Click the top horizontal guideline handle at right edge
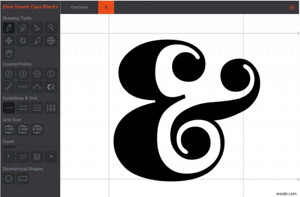The height and width of the screenshot is (197, 300). coord(298,33)
